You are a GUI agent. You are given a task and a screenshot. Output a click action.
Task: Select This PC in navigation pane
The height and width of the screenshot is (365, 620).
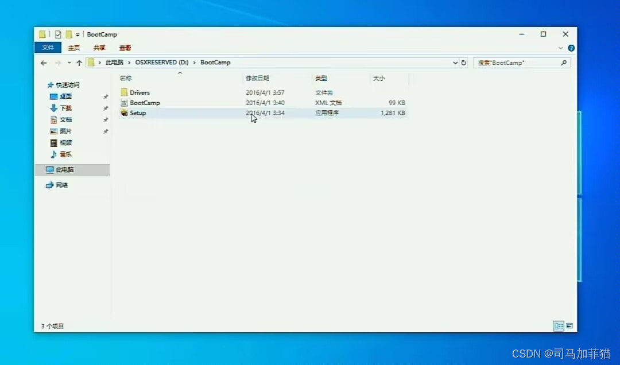click(64, 170)
